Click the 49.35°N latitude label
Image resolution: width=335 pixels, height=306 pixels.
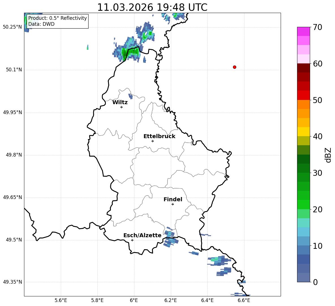pyautogui.click(x=12, y=282)
